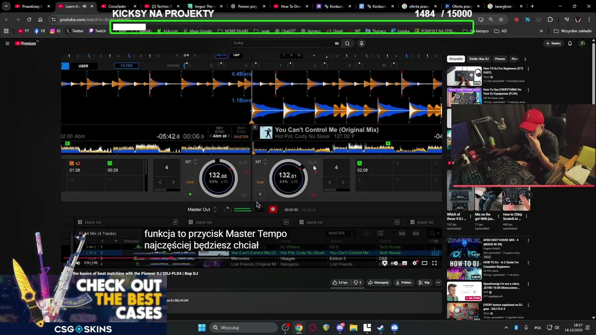
Task: Open options for 'AFRO DEEP HOUSE MIX - 4'
Action: [528, 241]
